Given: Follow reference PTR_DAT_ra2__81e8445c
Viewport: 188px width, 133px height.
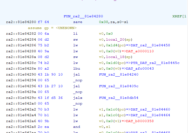Looking at the screenshot, I should pyautogui.click(x=155, y=63).
